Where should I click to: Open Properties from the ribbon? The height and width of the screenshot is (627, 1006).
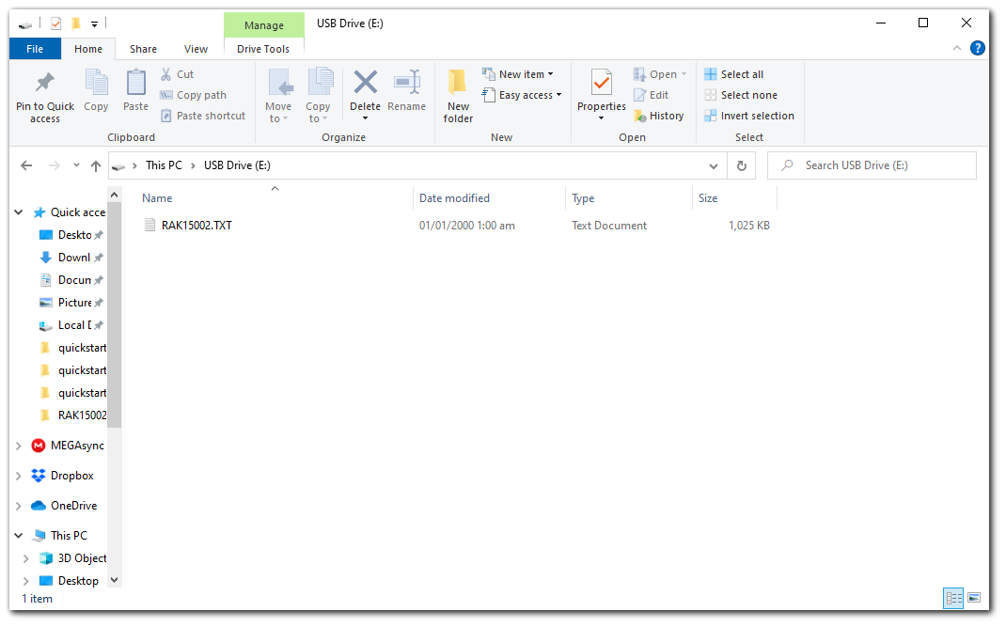(601, 96)
